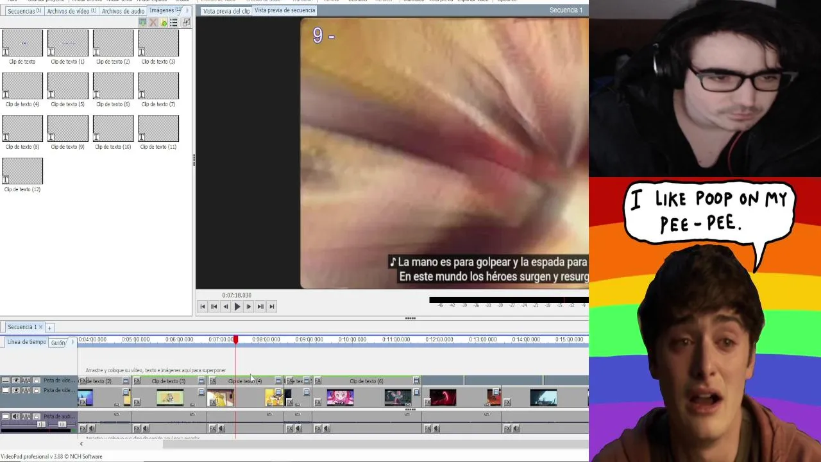Image resolution: width=821 pixels, height=462 pixels.
Task: Select Vista previa de secuencia tab
Action: [x=285, y=10]
